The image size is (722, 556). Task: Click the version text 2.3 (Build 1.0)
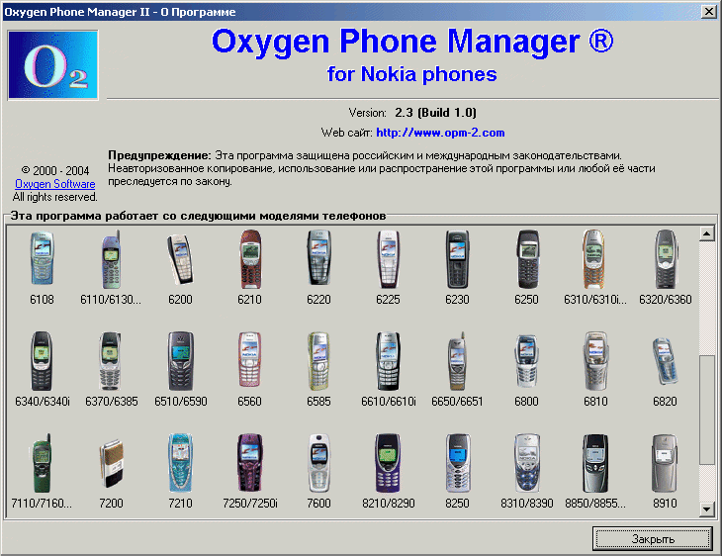435,113
